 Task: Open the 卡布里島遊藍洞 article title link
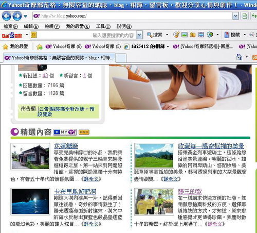pyautogui.click(x=75, y=191)
